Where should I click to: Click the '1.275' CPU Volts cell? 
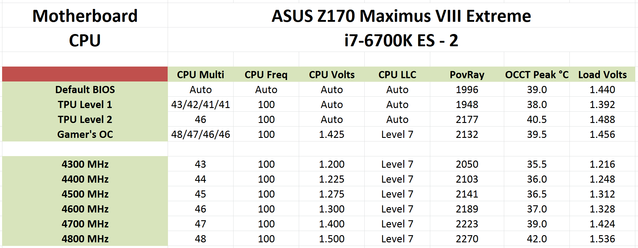pyautogui.click(x=332, y=194)
